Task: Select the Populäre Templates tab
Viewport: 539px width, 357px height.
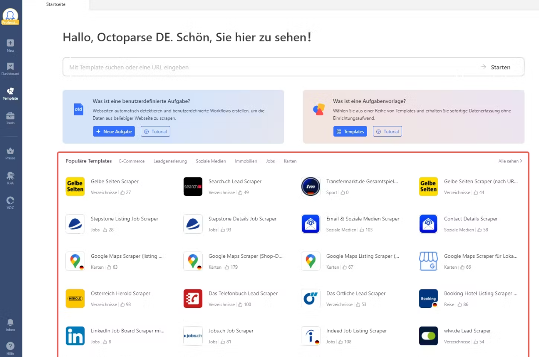Action: click(x=89, y=161)
